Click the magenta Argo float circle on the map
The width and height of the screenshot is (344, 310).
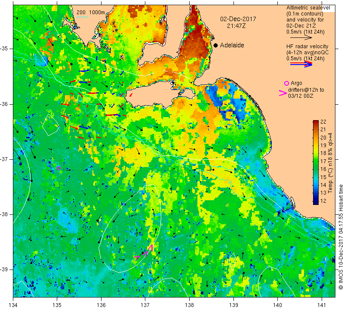click(58, 168)
